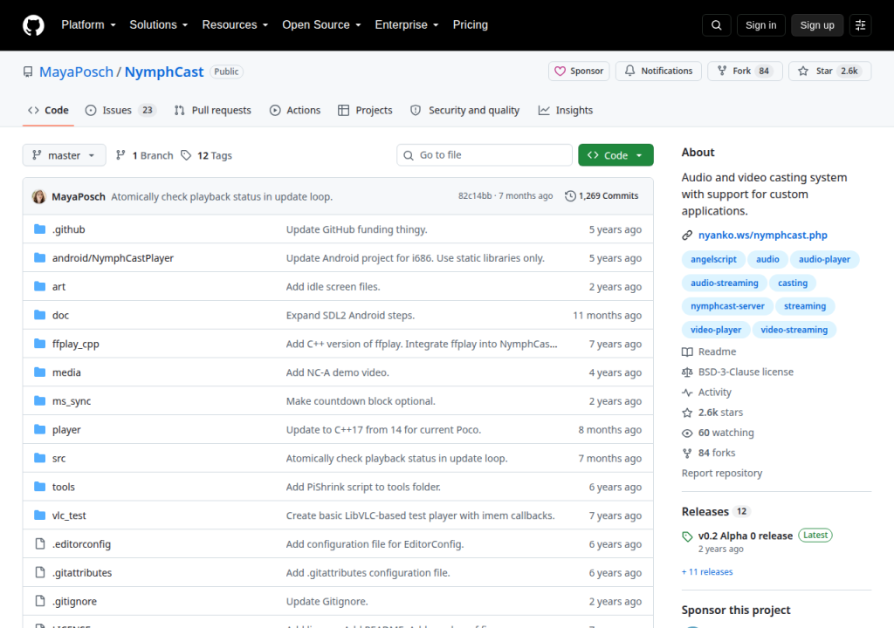Click the media folder icon

(x=39, y=372)
